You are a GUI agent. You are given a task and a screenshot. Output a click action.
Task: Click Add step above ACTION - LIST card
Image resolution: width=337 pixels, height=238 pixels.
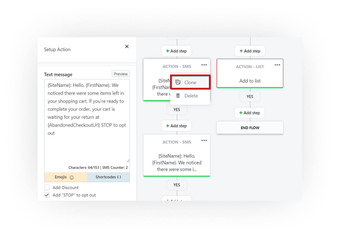click(250, 51)
